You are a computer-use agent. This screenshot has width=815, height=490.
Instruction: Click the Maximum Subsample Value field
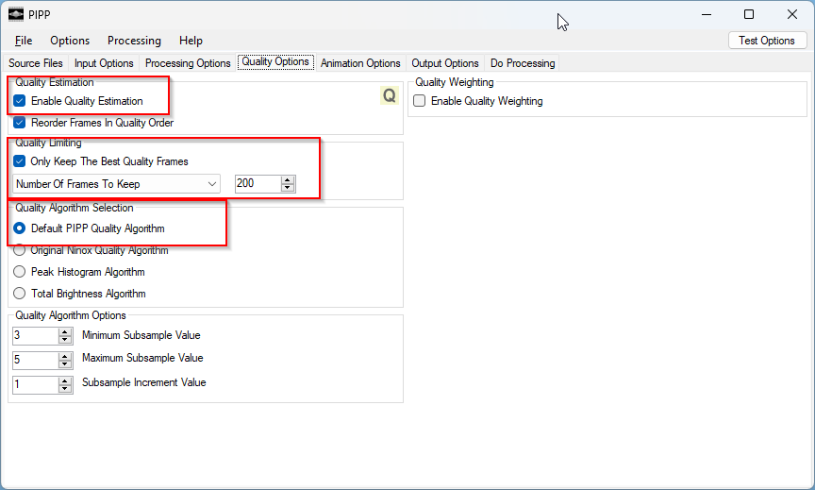[35, 360]
